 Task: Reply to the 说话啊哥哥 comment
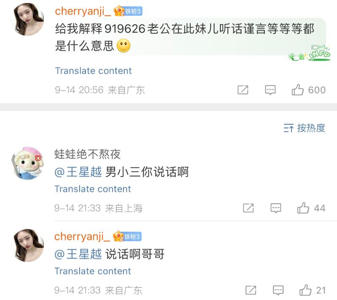(x=278, y=290)
